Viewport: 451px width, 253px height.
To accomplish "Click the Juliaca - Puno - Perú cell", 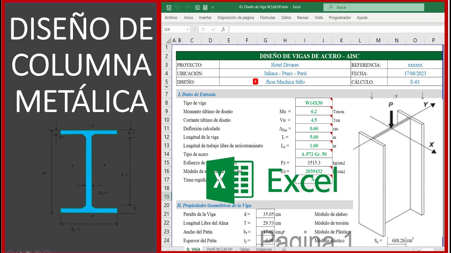I will (x=285, y=73).
